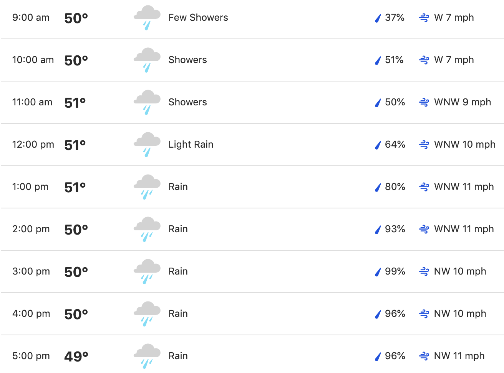Click the 93% precipitation chance

(x=395, y=229)
